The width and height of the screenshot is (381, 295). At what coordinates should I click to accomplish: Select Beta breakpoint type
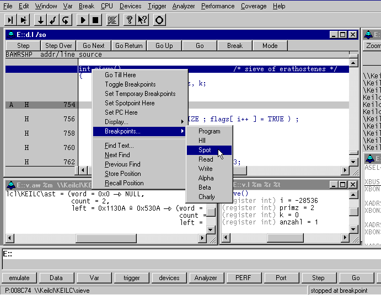click(209, 187)
